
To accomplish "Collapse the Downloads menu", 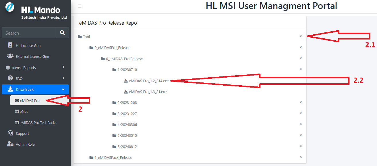I will point(63,90).
